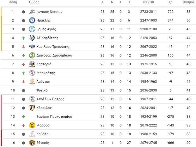196x147 pixels.
Task: Click the Εθνικός striped team crest
Action: [x=32, y=143]
